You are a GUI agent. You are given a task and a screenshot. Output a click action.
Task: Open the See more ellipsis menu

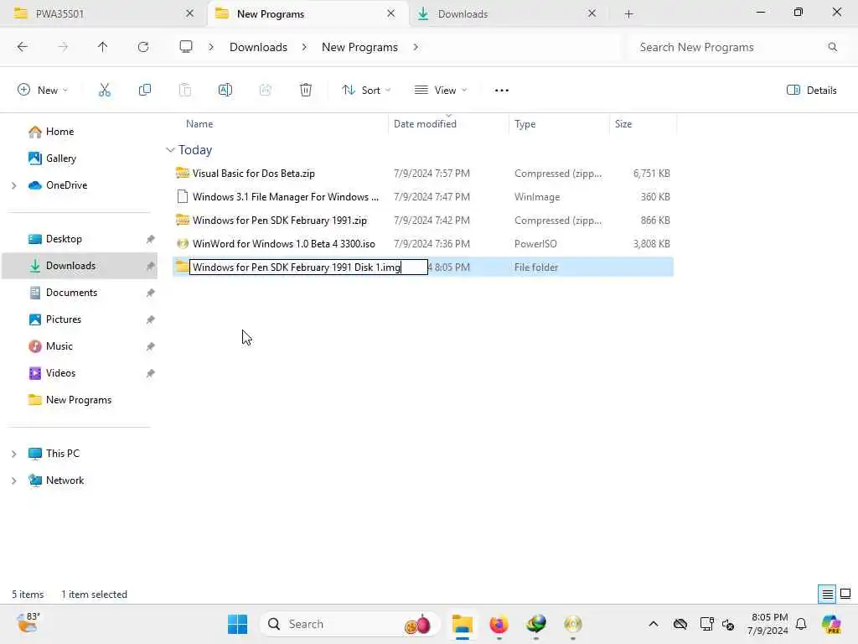pos(502,91)
